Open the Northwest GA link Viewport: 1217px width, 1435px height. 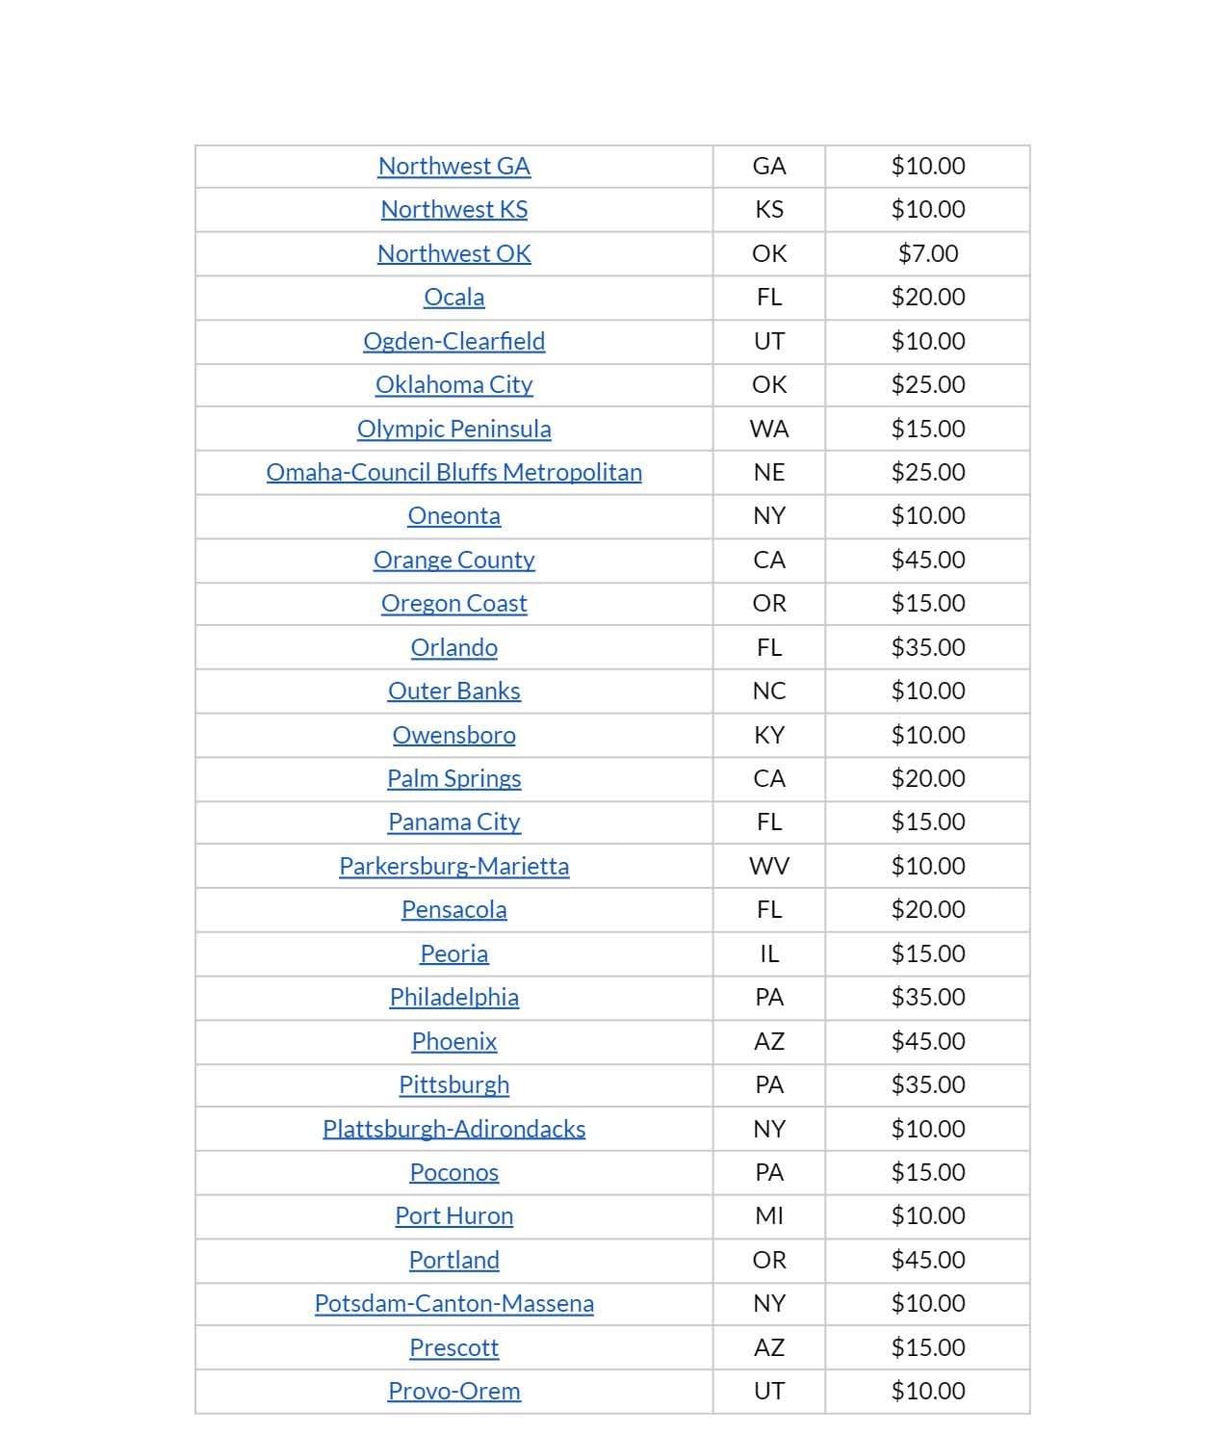pyautogui.click(x=453, y=166)
